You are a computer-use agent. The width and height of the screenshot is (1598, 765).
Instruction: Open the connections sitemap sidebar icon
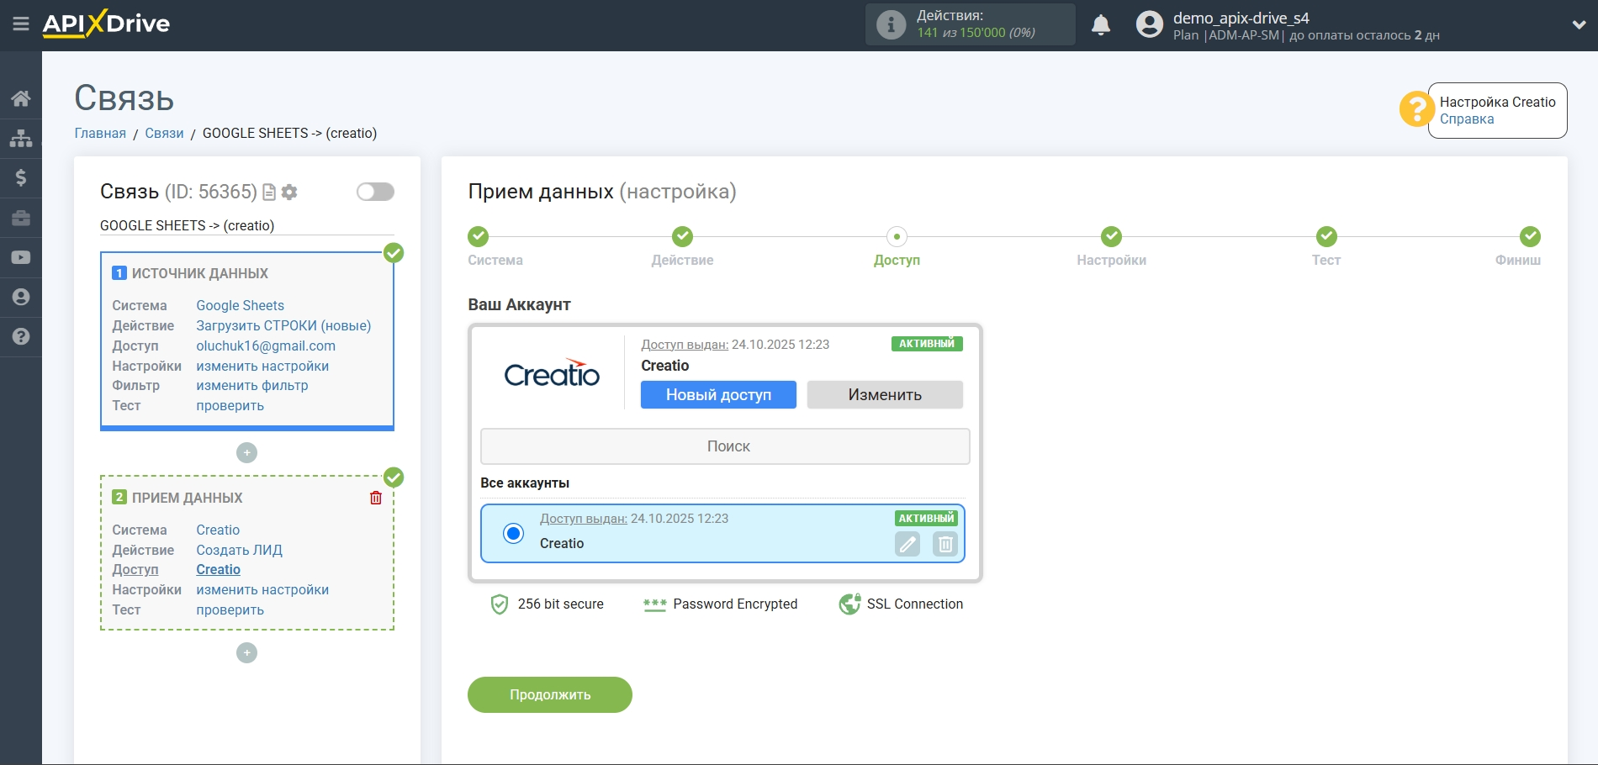(x=21, y=138)
